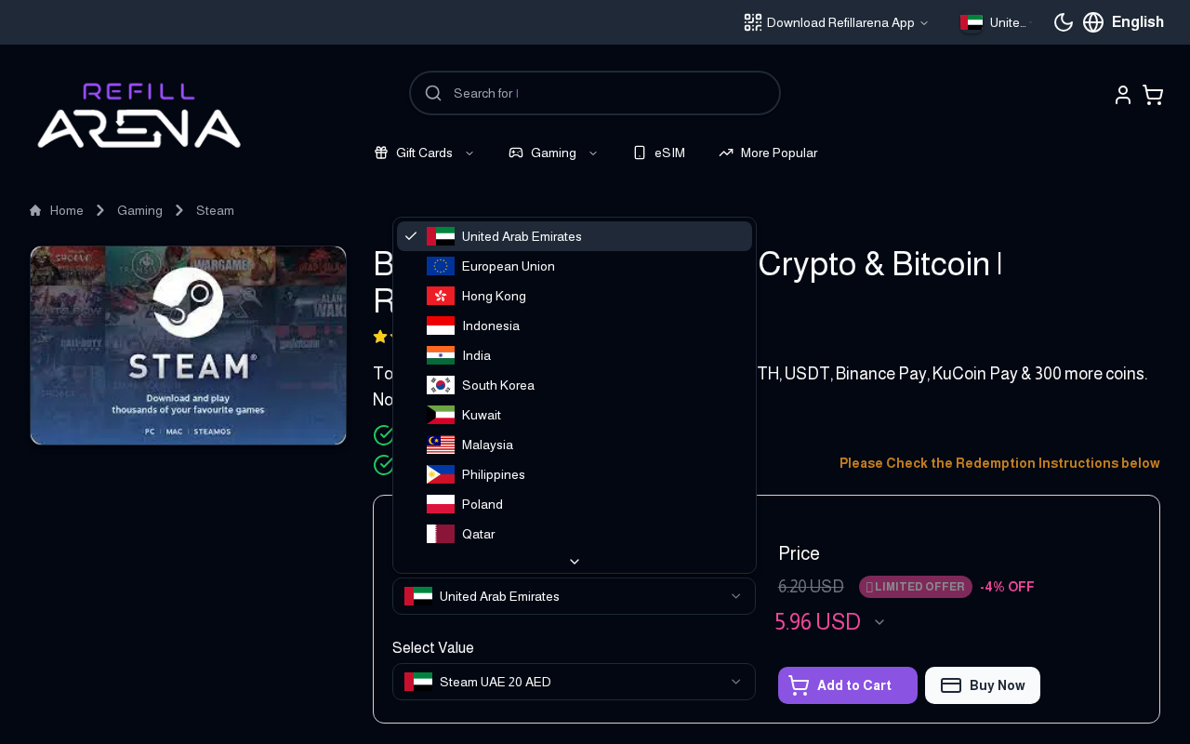The height and width of the screenshot is (744, 1190).
Task: Open the shopping cart icon
Action: click(1153, 95)
